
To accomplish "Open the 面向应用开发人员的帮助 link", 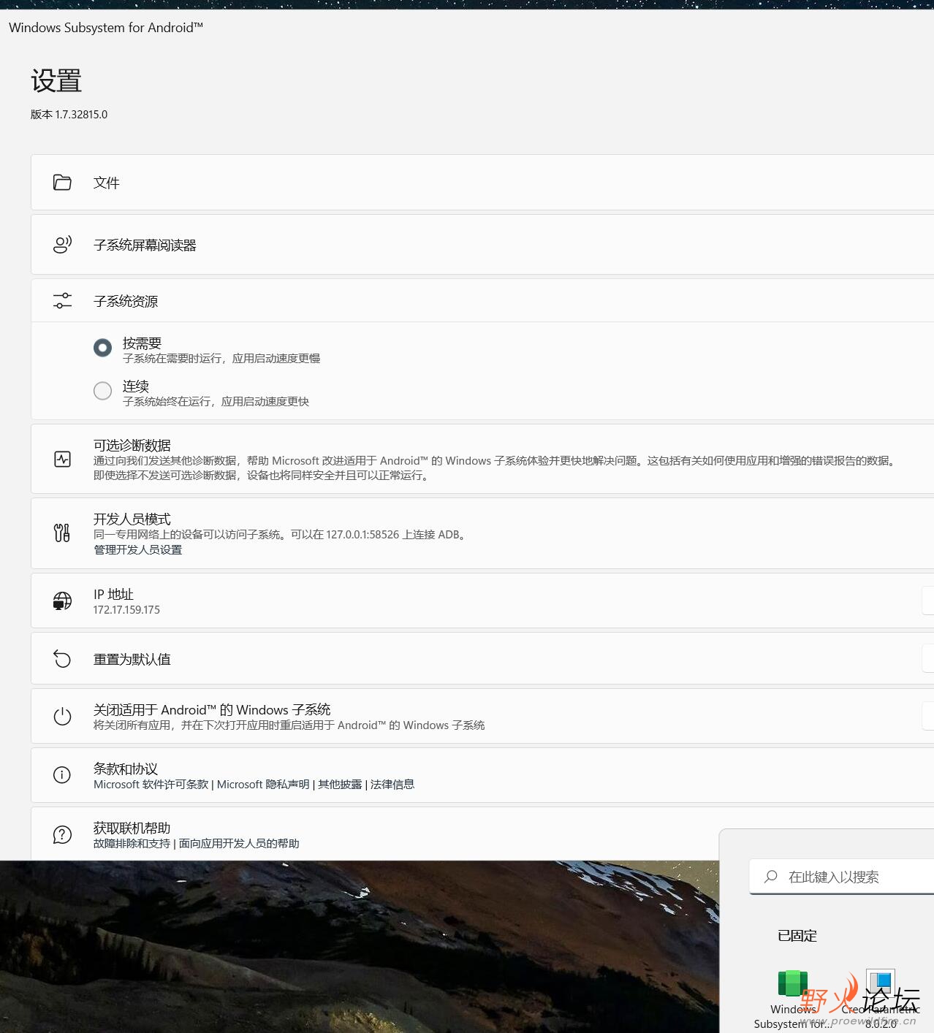I will click(239, 844).
